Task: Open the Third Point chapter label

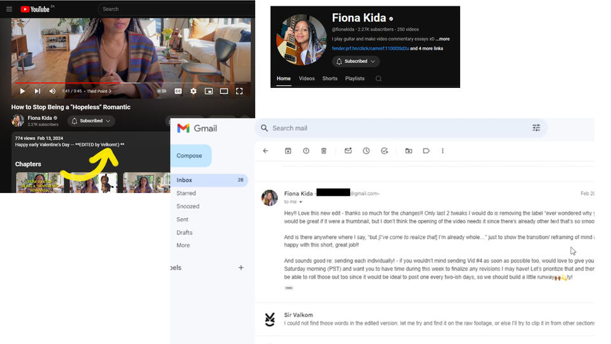Action: [x=99, y=91]
